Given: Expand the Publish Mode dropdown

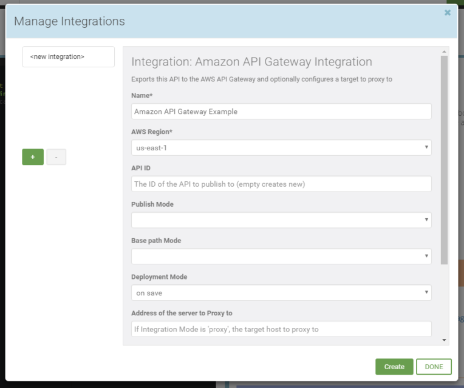Looking at the screenshot, I should coord(281,220).
